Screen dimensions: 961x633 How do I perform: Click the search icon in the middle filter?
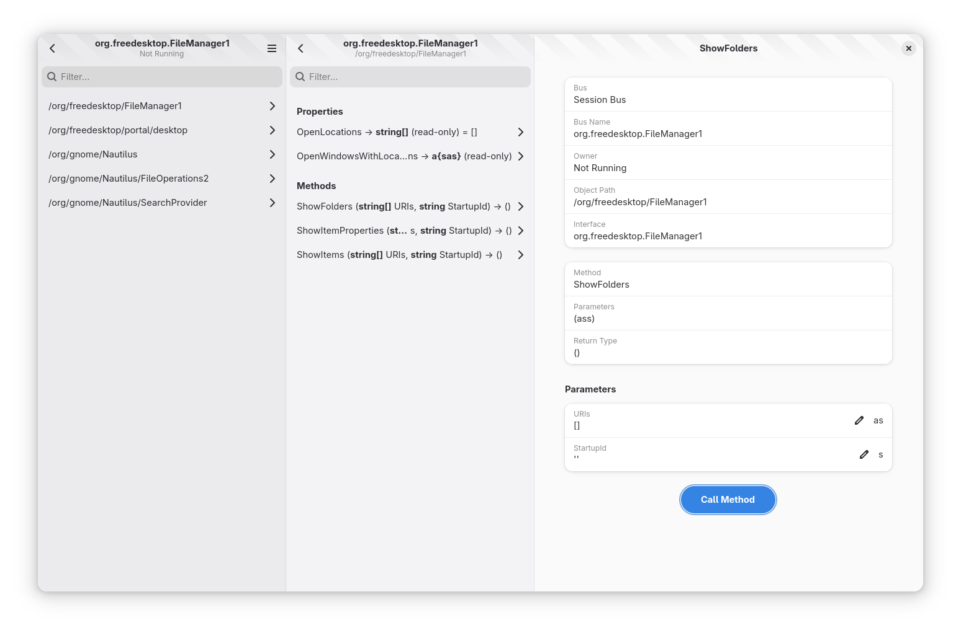click(300, 77)
